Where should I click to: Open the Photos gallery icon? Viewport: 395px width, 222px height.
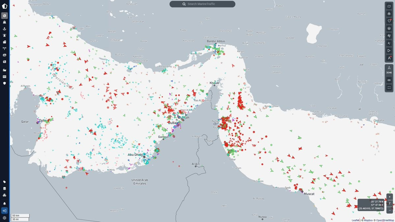coord(5,55)
